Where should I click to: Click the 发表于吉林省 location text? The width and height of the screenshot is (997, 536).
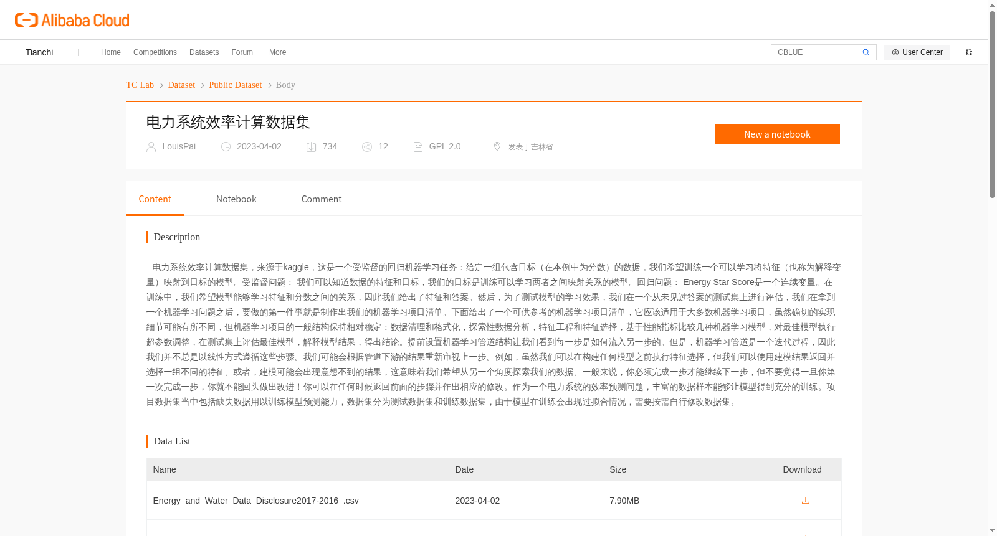point(530,147)
